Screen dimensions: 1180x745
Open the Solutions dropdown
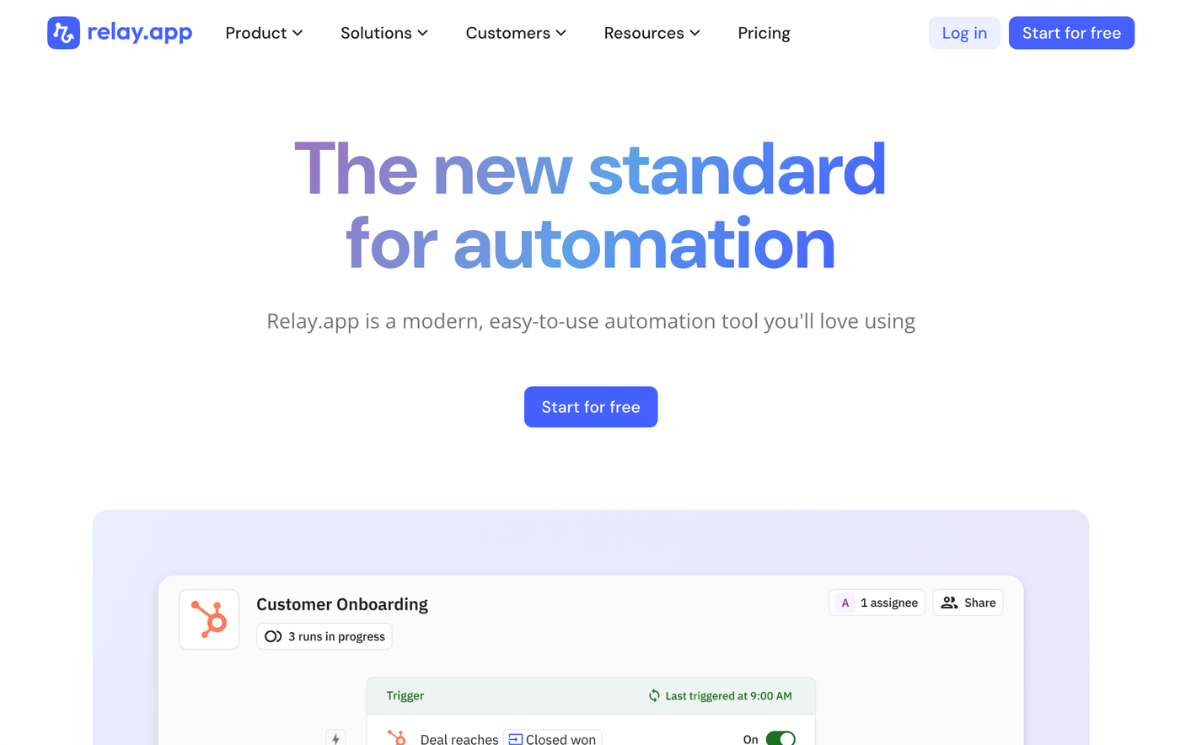(x=384, y=33)
